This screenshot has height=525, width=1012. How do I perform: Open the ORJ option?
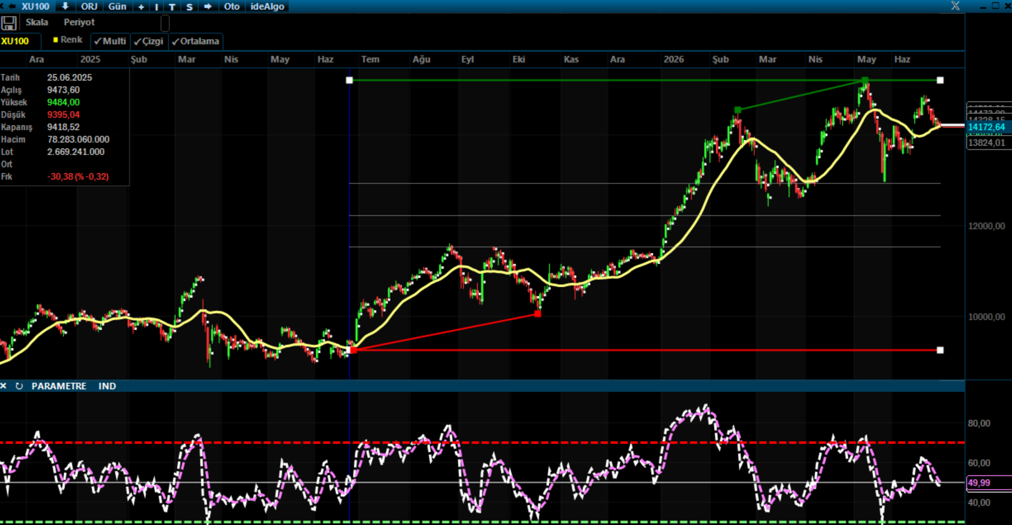[x=89, y=6]
